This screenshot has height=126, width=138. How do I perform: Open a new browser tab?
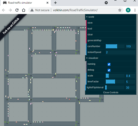click(56, 3)
